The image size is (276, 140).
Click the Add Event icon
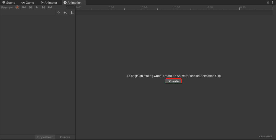pyautogui.click(x=72, y=13)
